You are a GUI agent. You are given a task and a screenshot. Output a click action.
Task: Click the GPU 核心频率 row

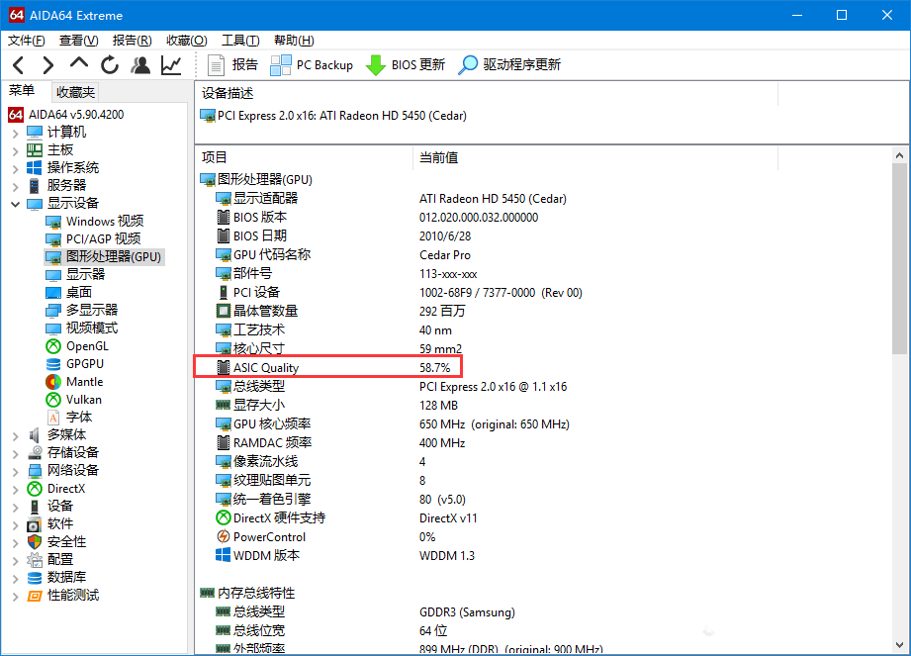tap(393, 424)
